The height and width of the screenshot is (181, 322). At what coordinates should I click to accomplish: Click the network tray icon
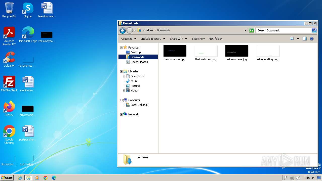point(292,178)
